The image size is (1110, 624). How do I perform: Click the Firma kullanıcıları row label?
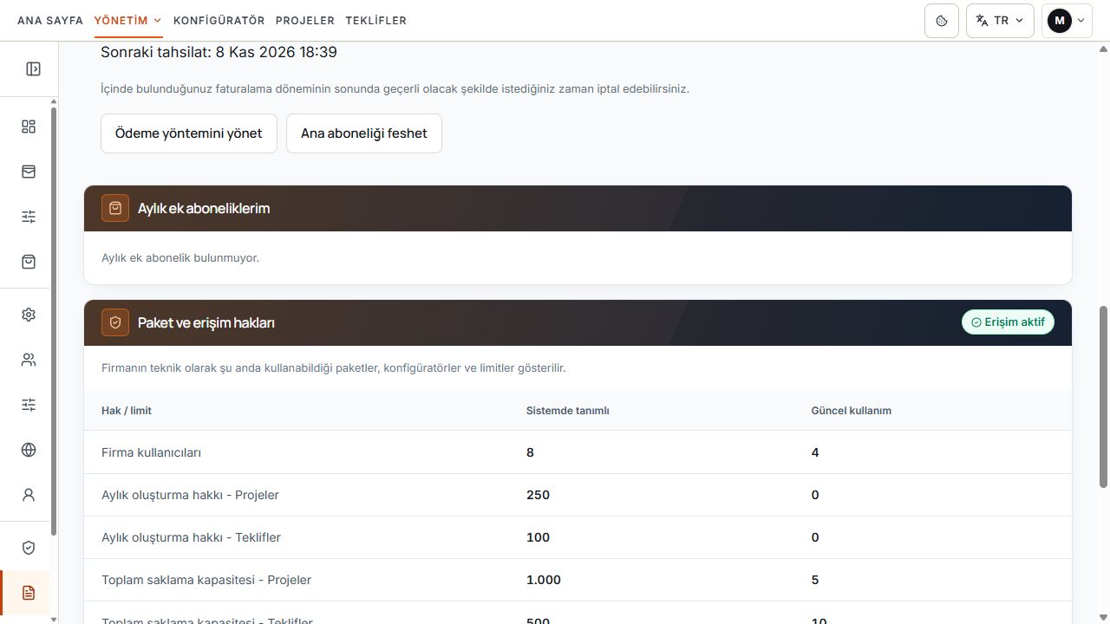pyautogui.click(x=152, y=452)
